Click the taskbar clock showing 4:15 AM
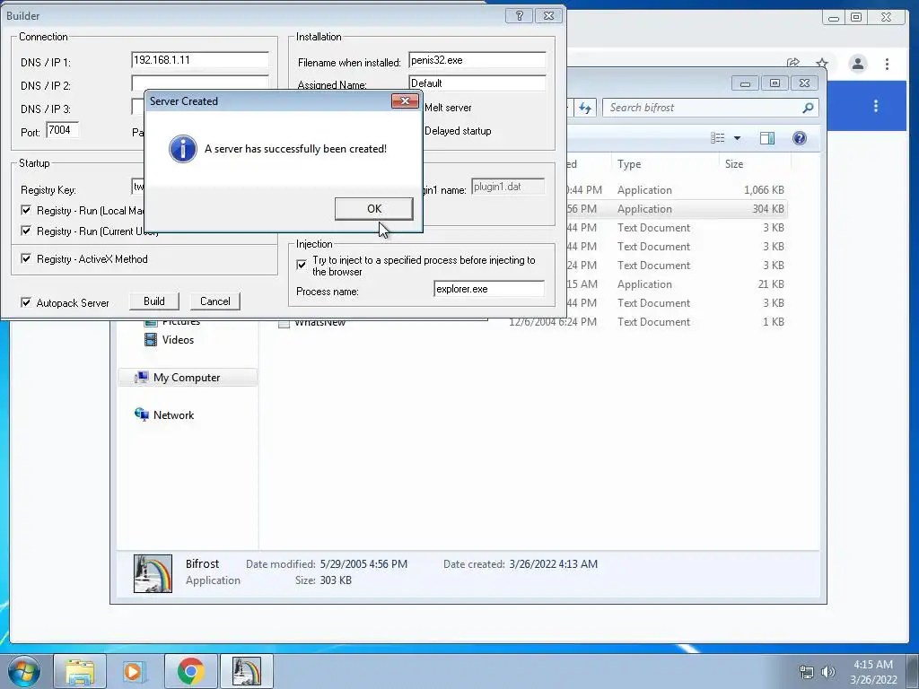 pos(873,671)
